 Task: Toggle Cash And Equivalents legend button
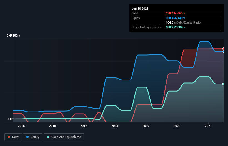point(64,137)
